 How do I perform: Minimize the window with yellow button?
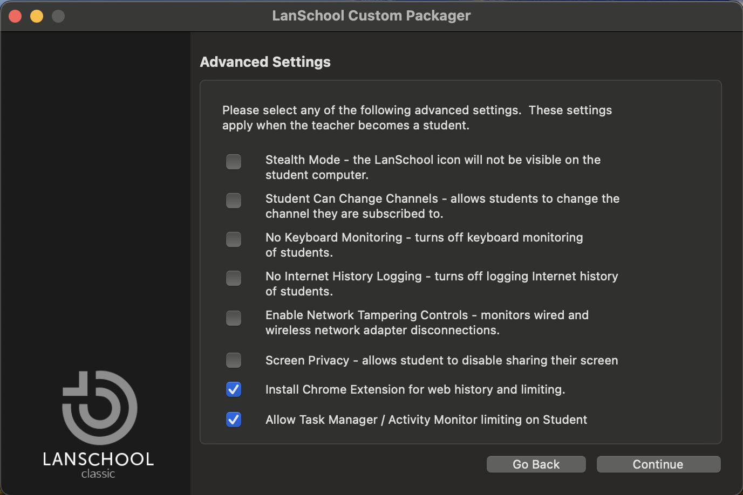[x=37, y=16]
